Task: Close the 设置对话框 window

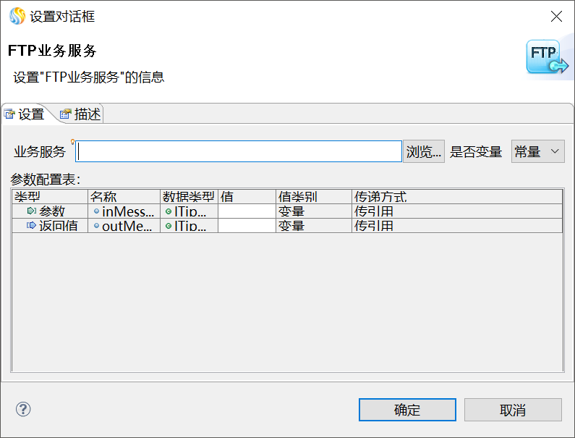Action: (x=556, y=16)
